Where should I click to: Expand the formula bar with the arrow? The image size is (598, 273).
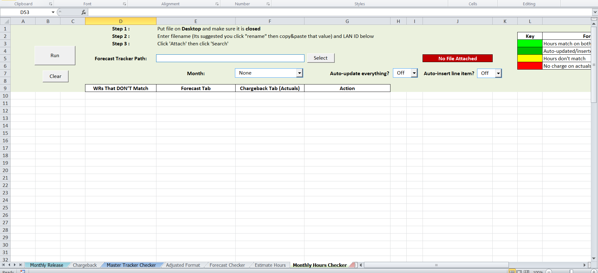pyautogui.click(x=595, y=12)
